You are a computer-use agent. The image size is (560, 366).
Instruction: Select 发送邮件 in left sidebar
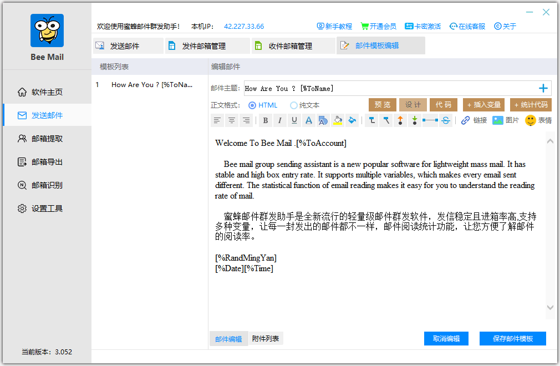pyautogui.click(x=47, y=115)
